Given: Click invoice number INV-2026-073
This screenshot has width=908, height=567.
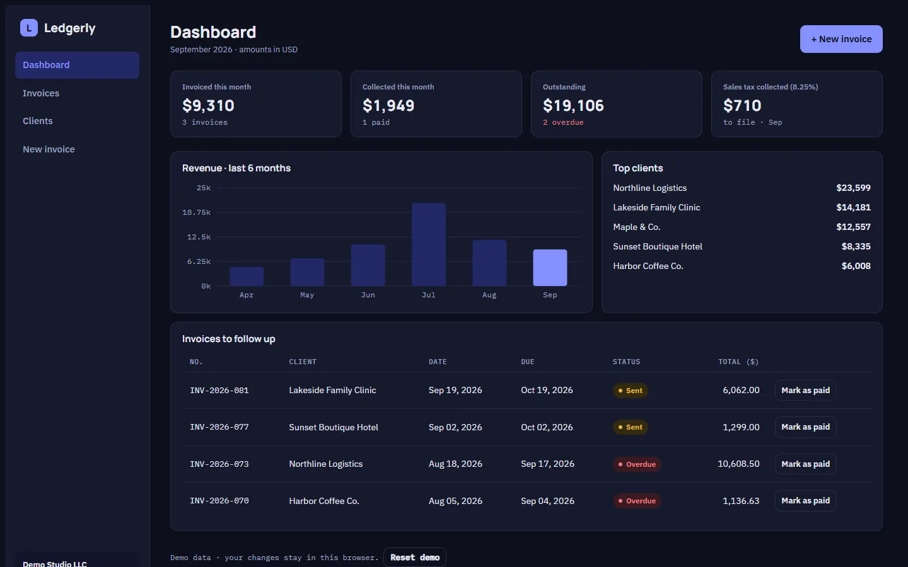Looking at the screenshot, I should coord(219,464).
